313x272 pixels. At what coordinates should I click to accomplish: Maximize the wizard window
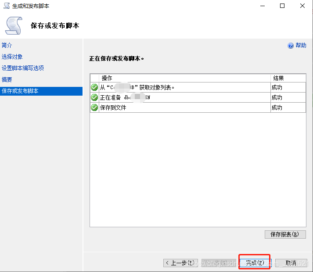click(282, 6)
